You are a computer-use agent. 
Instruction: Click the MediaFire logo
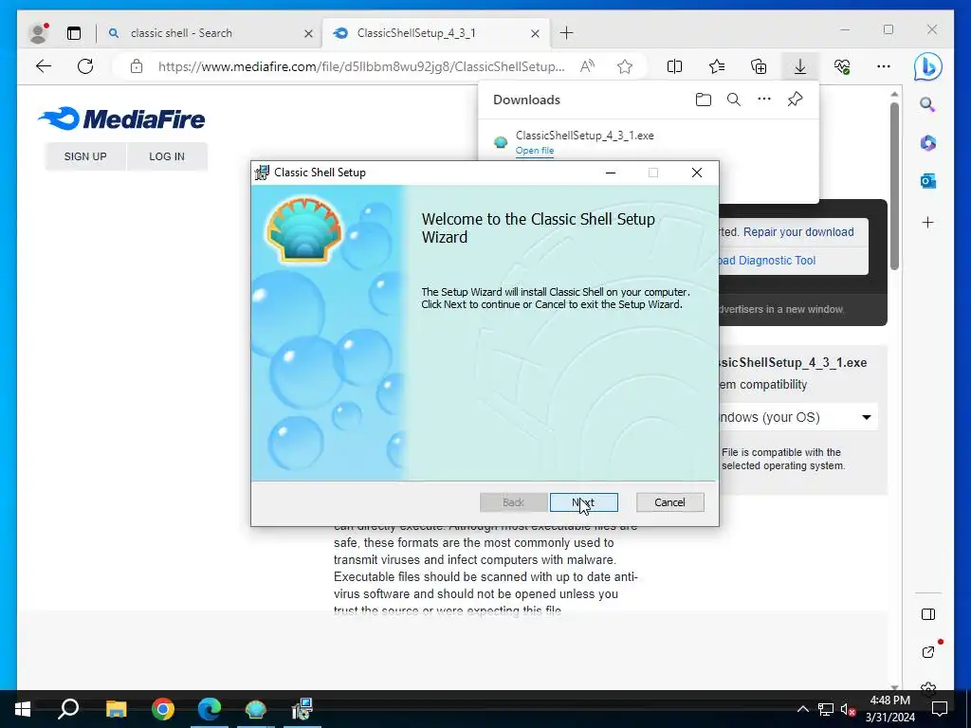pyautogui.click(x=121, y=118)
